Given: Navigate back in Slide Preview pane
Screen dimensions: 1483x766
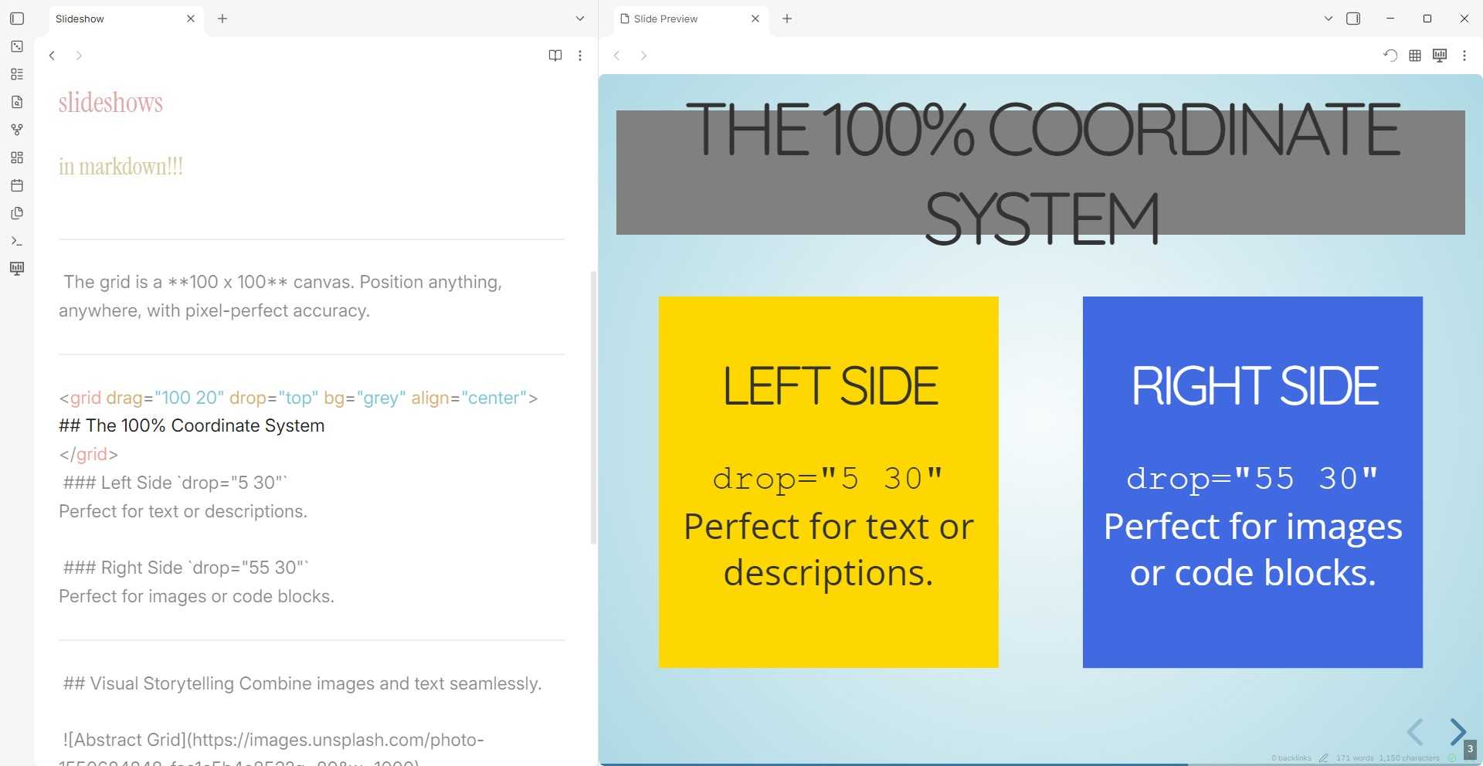Looking at the screenshot, I should (x=617, y=56).
